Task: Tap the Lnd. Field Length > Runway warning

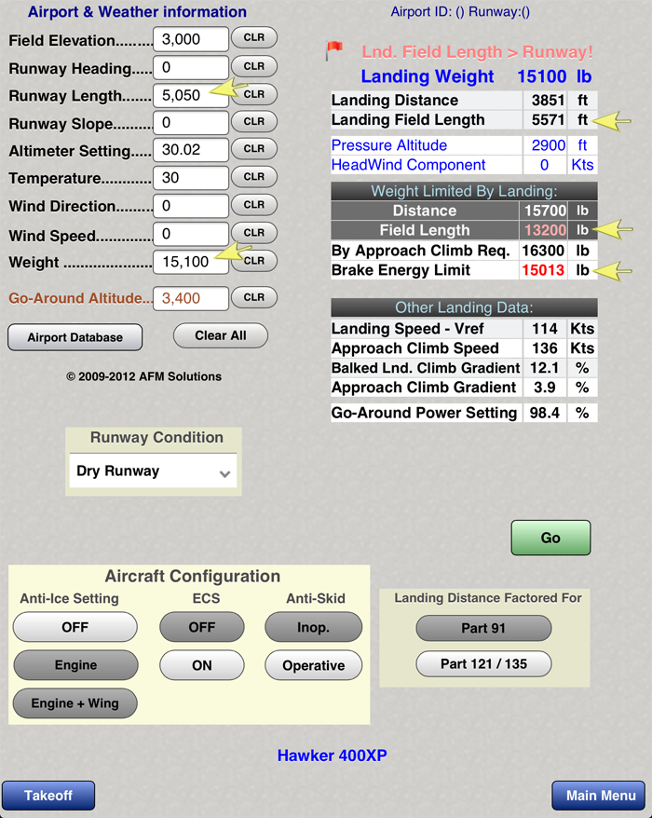Action: point(477,51)
